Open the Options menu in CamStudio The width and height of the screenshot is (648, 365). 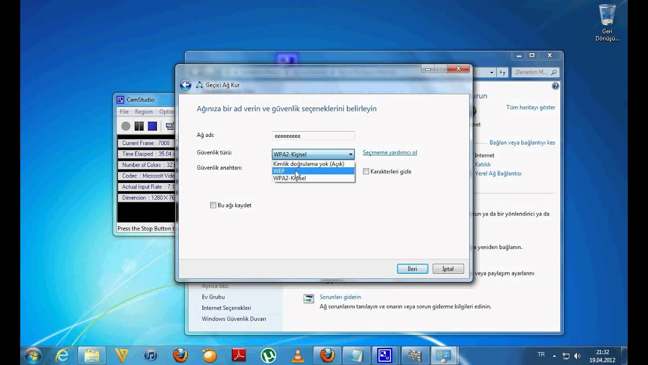click(167, 112)
